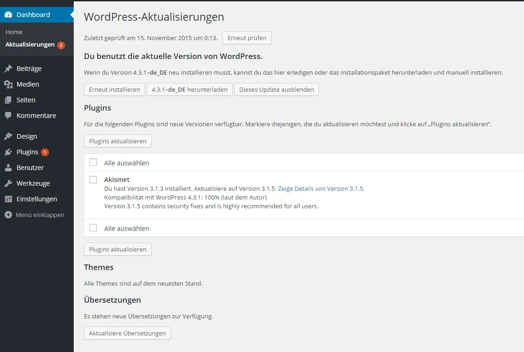Open the Seiten menu label

[26, 100]
